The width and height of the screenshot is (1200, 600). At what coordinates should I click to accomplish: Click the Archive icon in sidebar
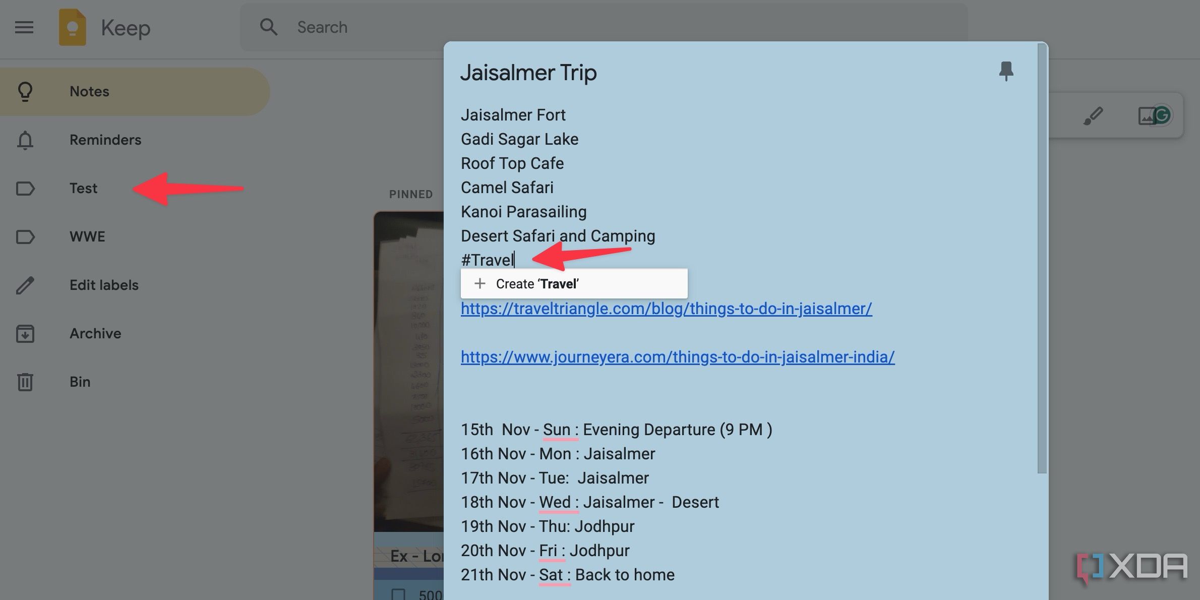coord(26,332)
